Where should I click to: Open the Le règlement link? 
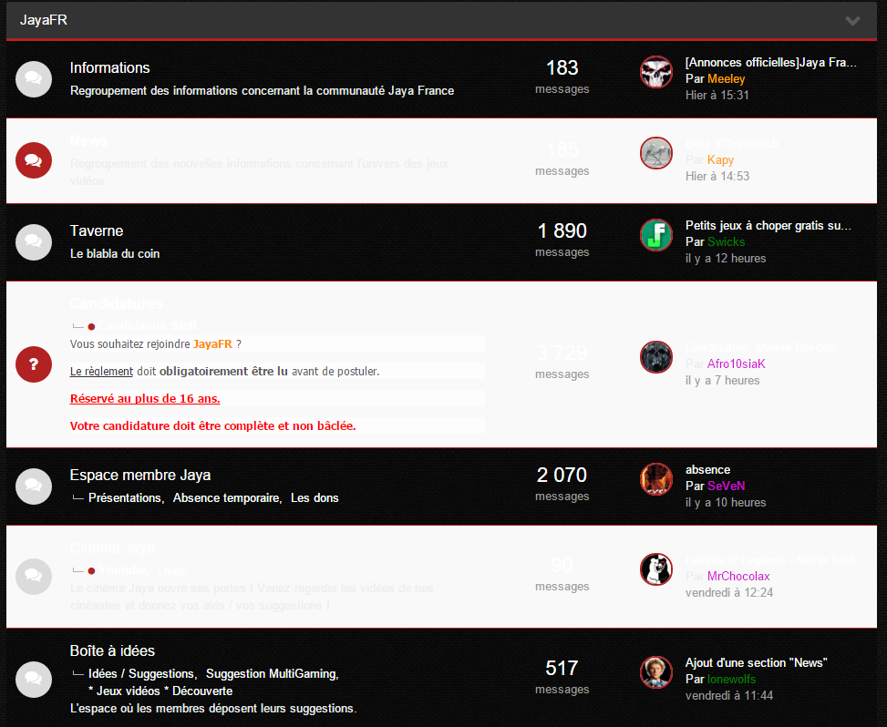(x=101, y=372)
